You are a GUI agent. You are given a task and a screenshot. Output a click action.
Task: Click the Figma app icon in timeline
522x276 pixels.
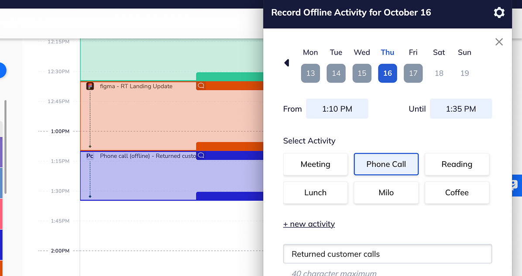(x=90, y=86)
